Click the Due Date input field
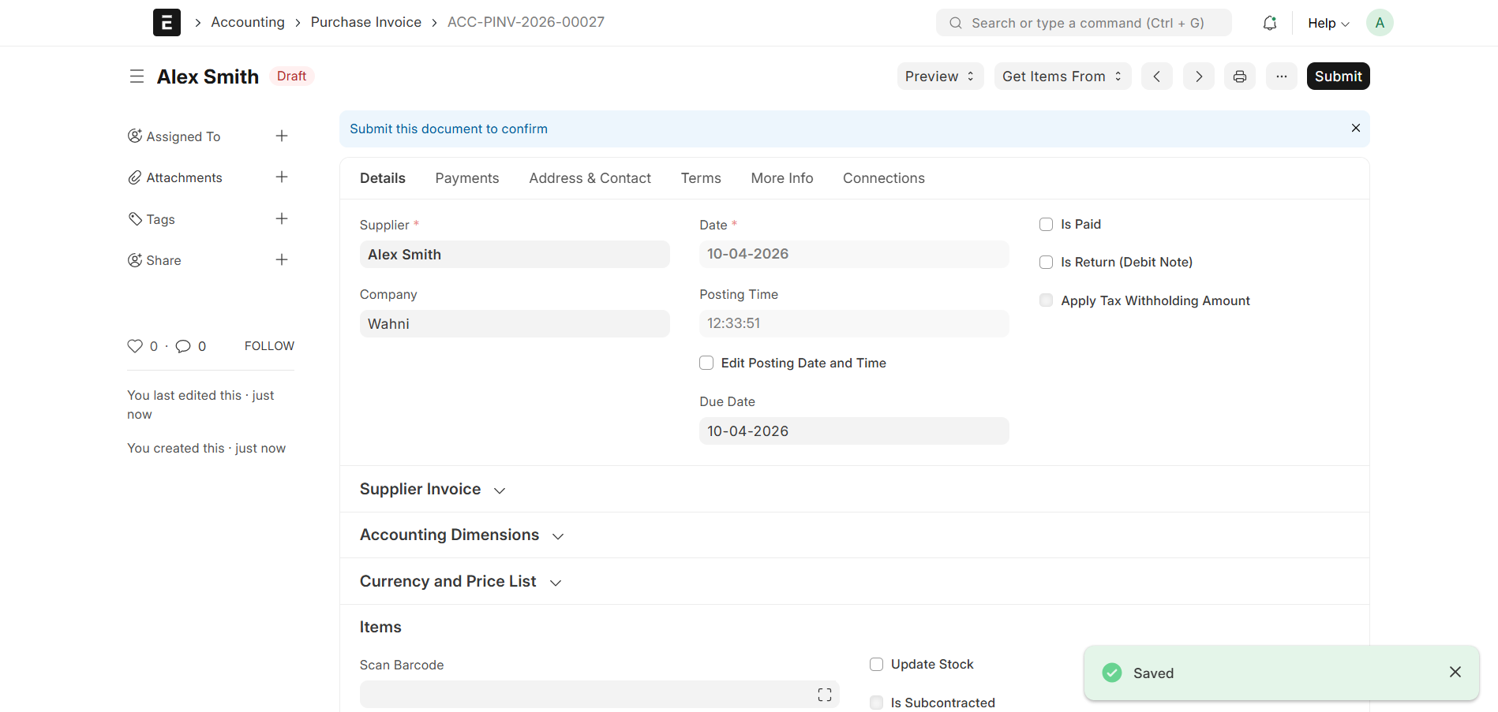This screenshot has width=1498, height=712. [854, 431]
